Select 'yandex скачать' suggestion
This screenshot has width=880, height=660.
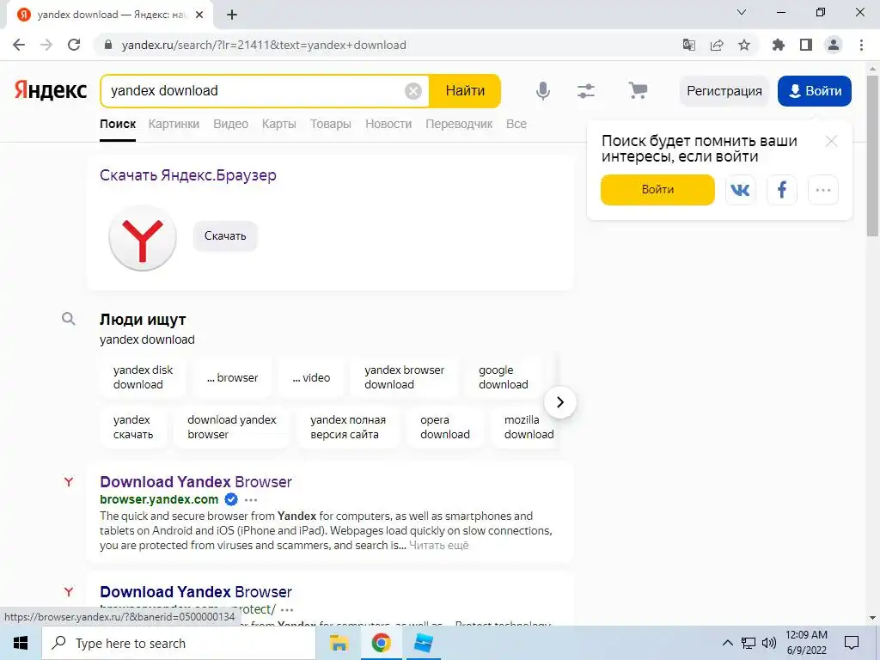pyautogui.click(x=133, y=427)
